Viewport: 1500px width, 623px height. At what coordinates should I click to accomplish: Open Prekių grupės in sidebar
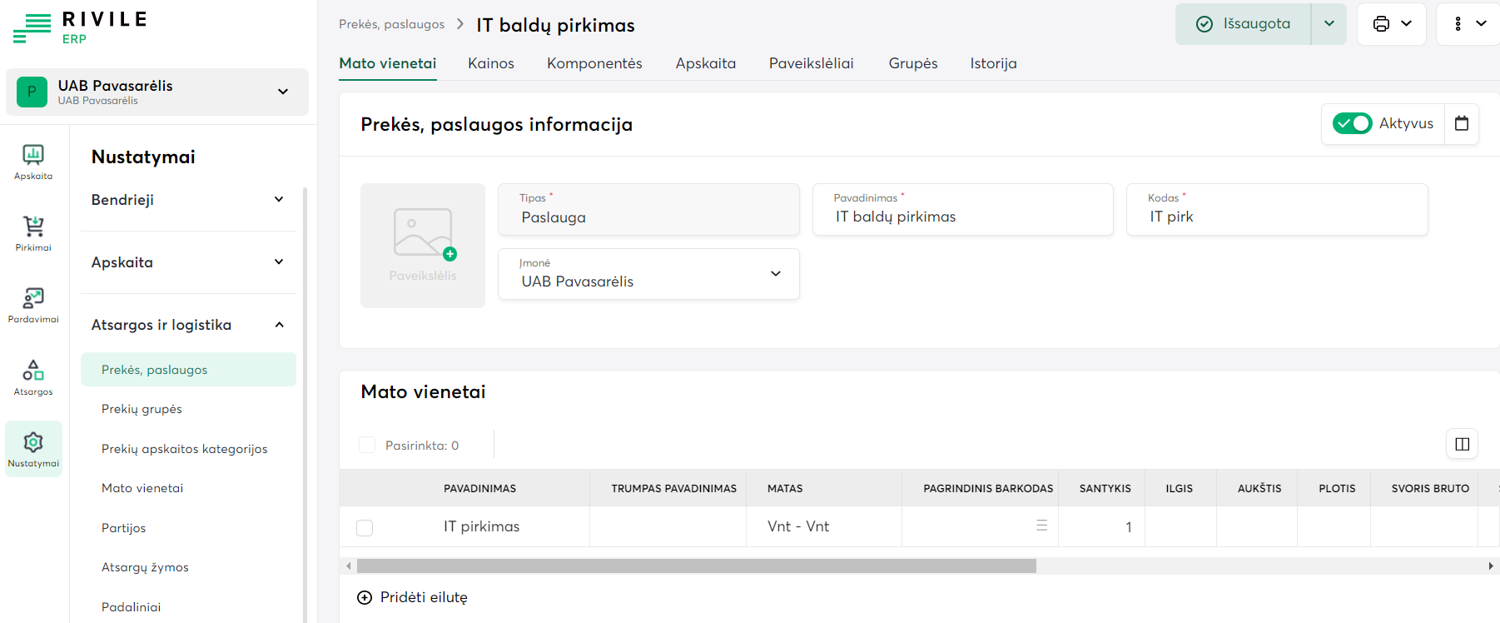(142, 409)
